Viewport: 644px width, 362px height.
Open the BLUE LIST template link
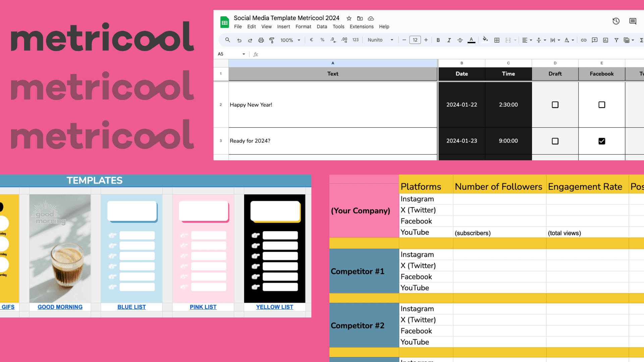pos(131,307)
